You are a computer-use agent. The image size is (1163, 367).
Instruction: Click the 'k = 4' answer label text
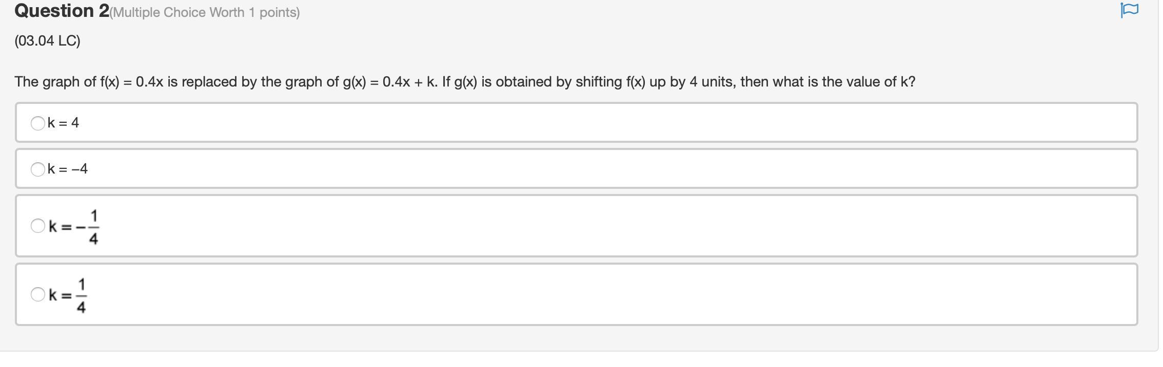[63, 123]
